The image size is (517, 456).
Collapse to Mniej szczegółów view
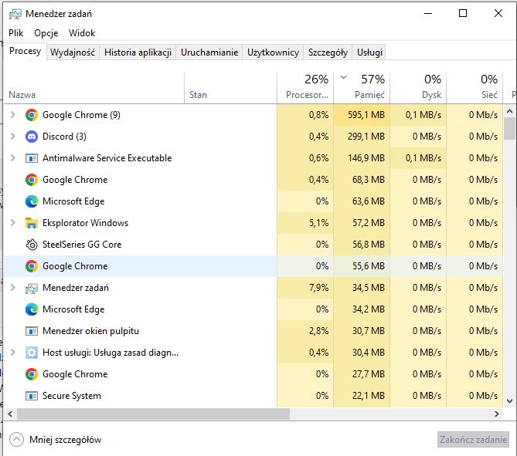pyautogui.click(x=56, y=440)
